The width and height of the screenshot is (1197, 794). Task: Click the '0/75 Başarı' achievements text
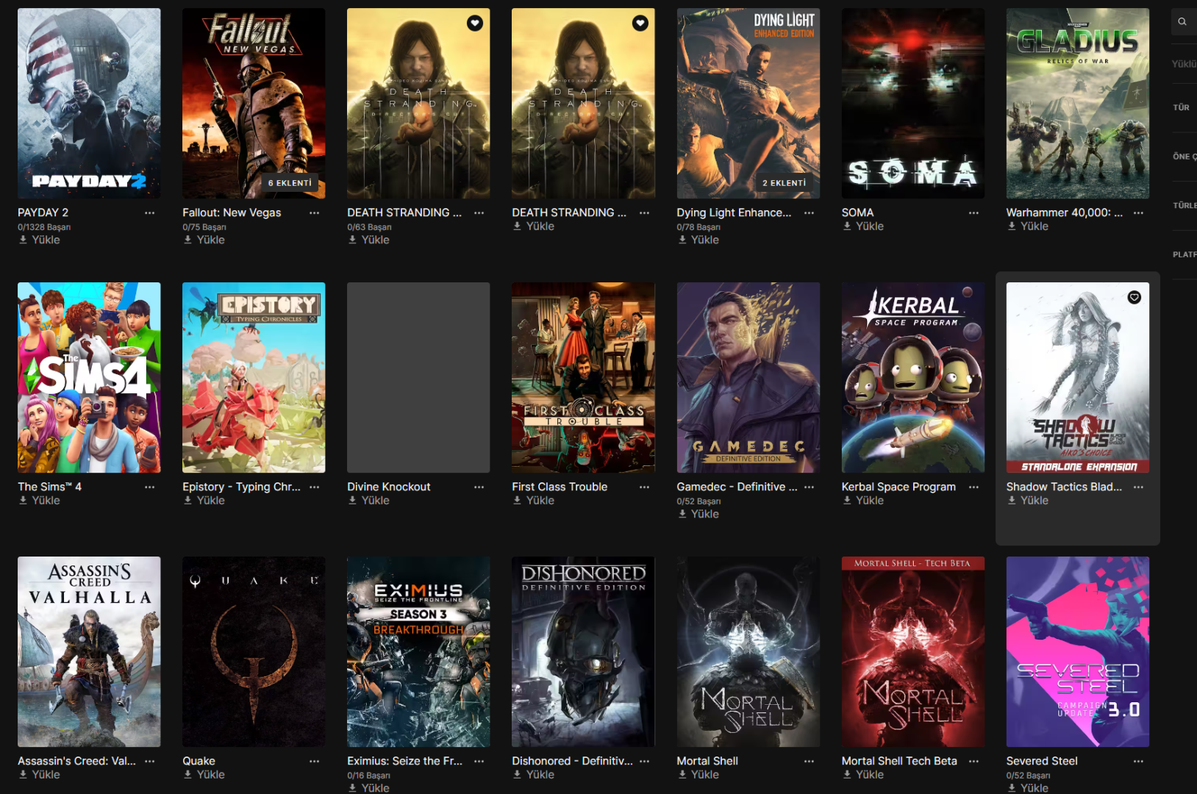204,227
